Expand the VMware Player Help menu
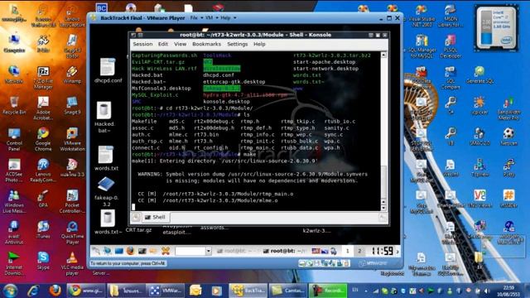 (x=229, y=17)
